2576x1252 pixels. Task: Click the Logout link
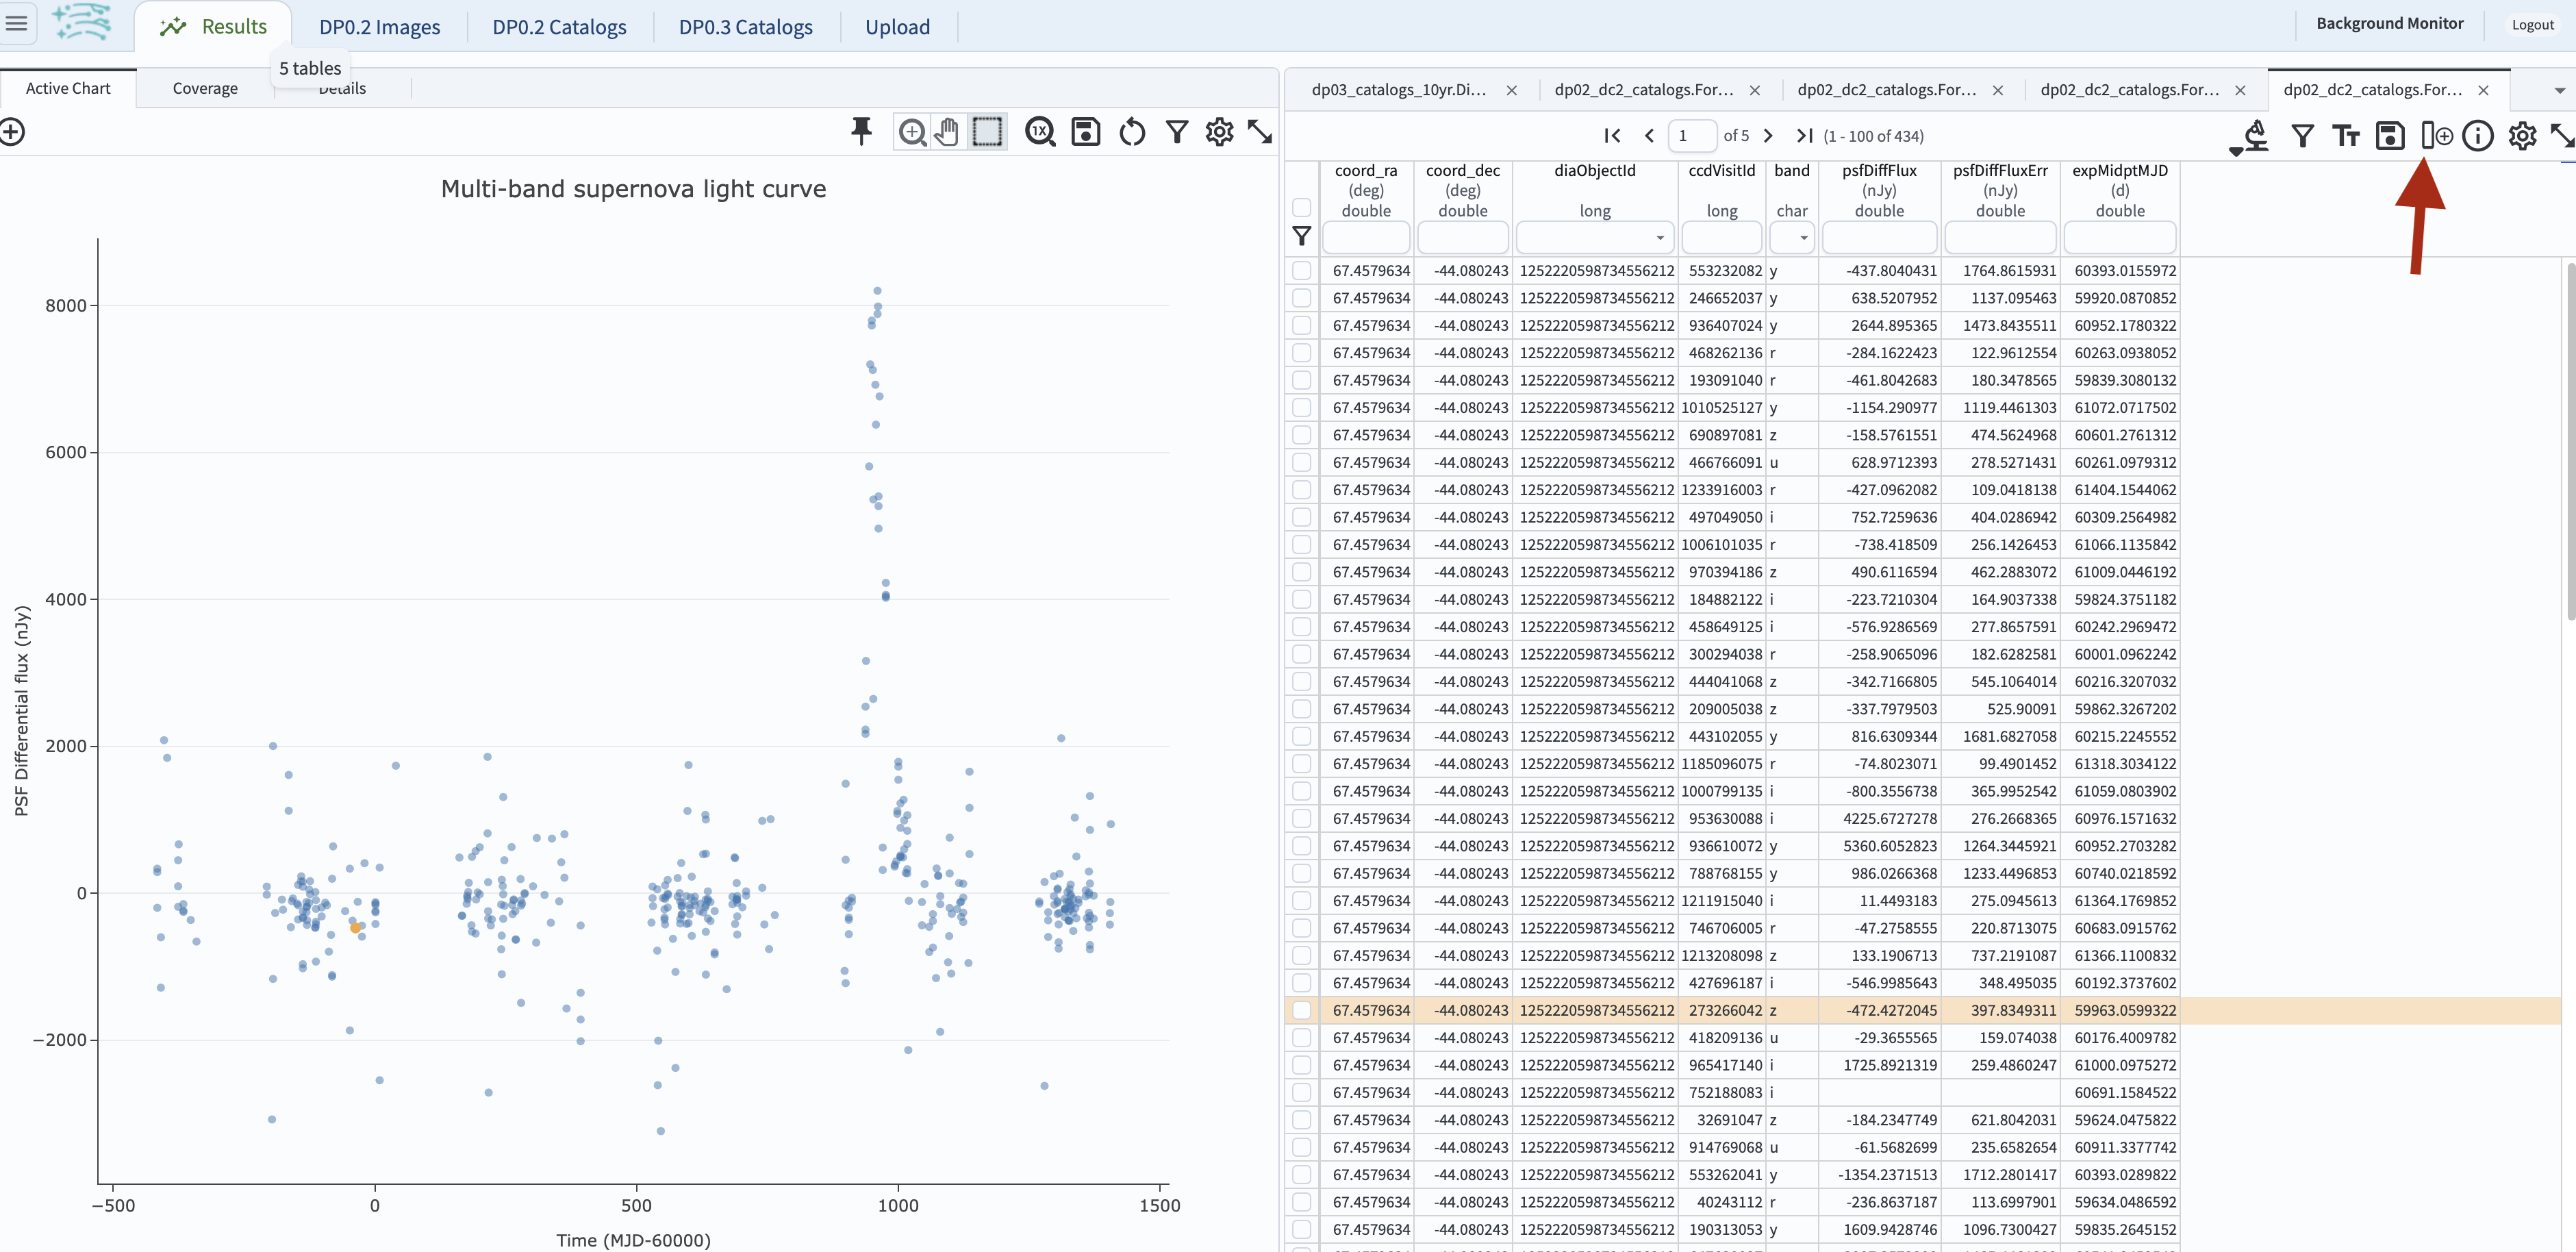(2532, 24)
